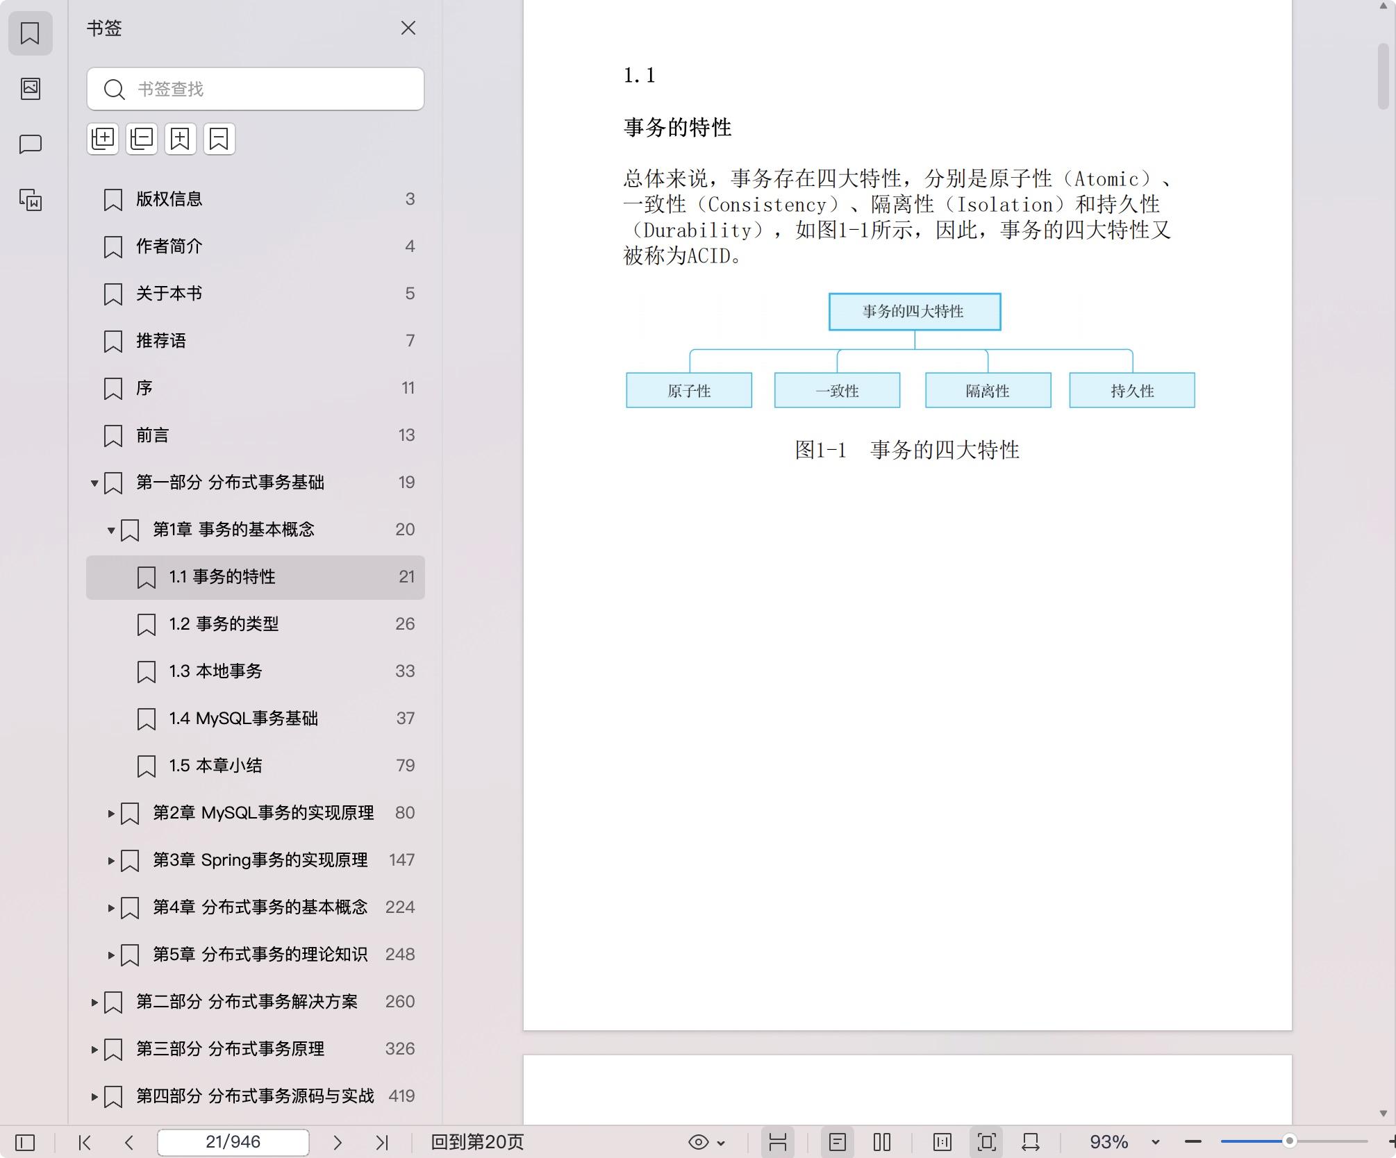Click the delete bookmark icon
Screen dimensions: 1396x1158
coord(219,139)
